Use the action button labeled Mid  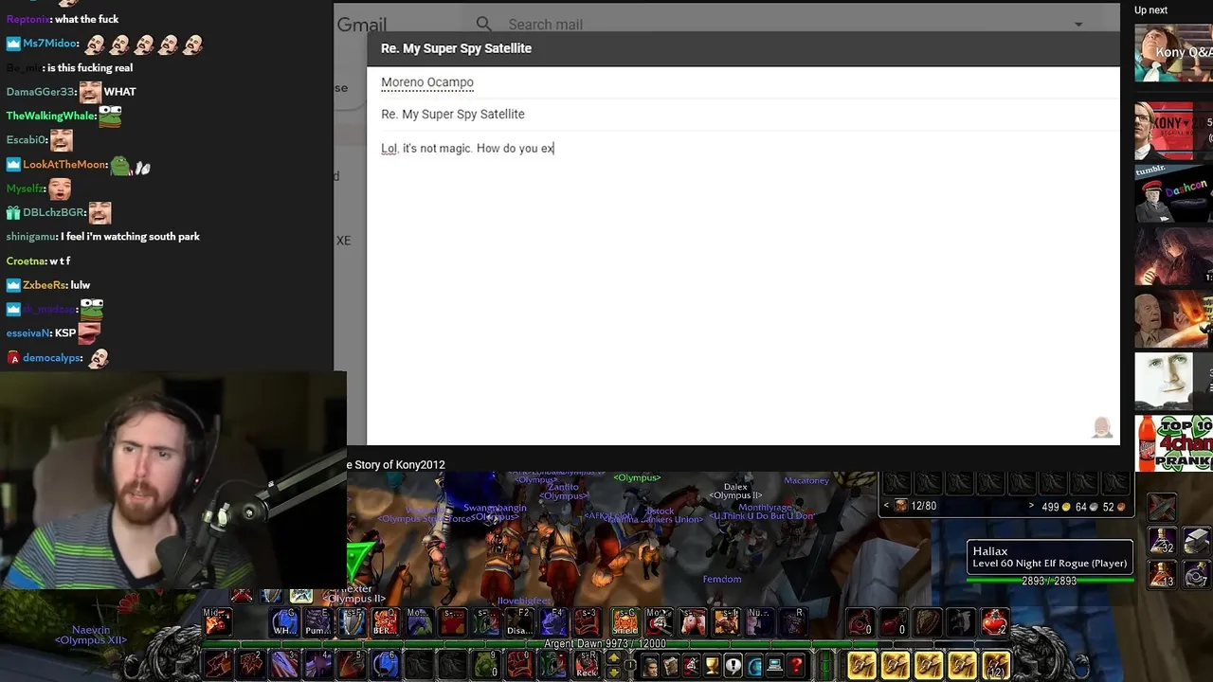pos(217,621)
